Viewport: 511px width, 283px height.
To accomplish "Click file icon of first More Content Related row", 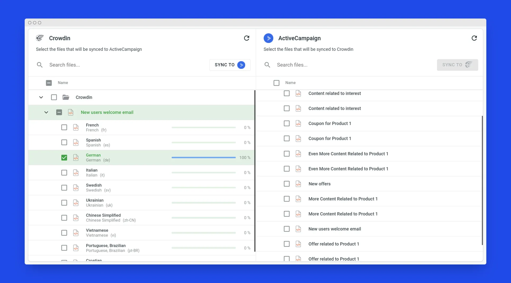I will [x=298, y=199].
